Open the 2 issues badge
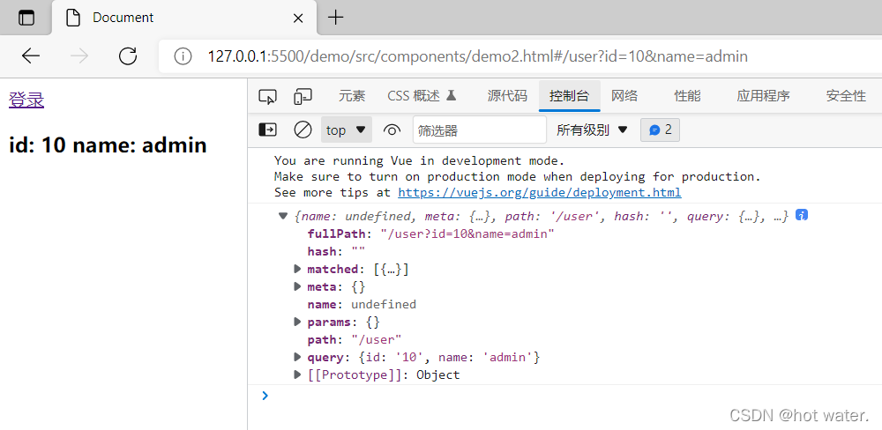The image size is (882, 430). pos(660,130)
